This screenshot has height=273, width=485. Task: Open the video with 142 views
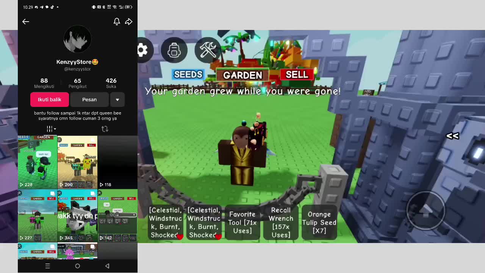(x=117, y=216)
